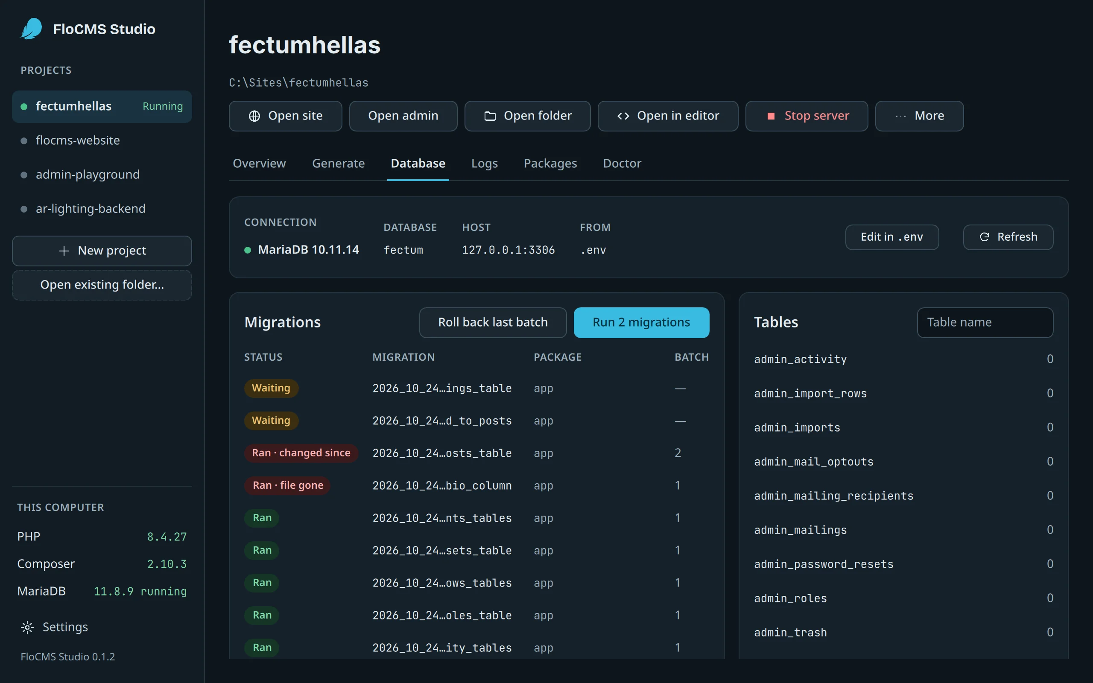Click the admin_password_resets table row
This screenshot has width=1093, height=683.
903,564
